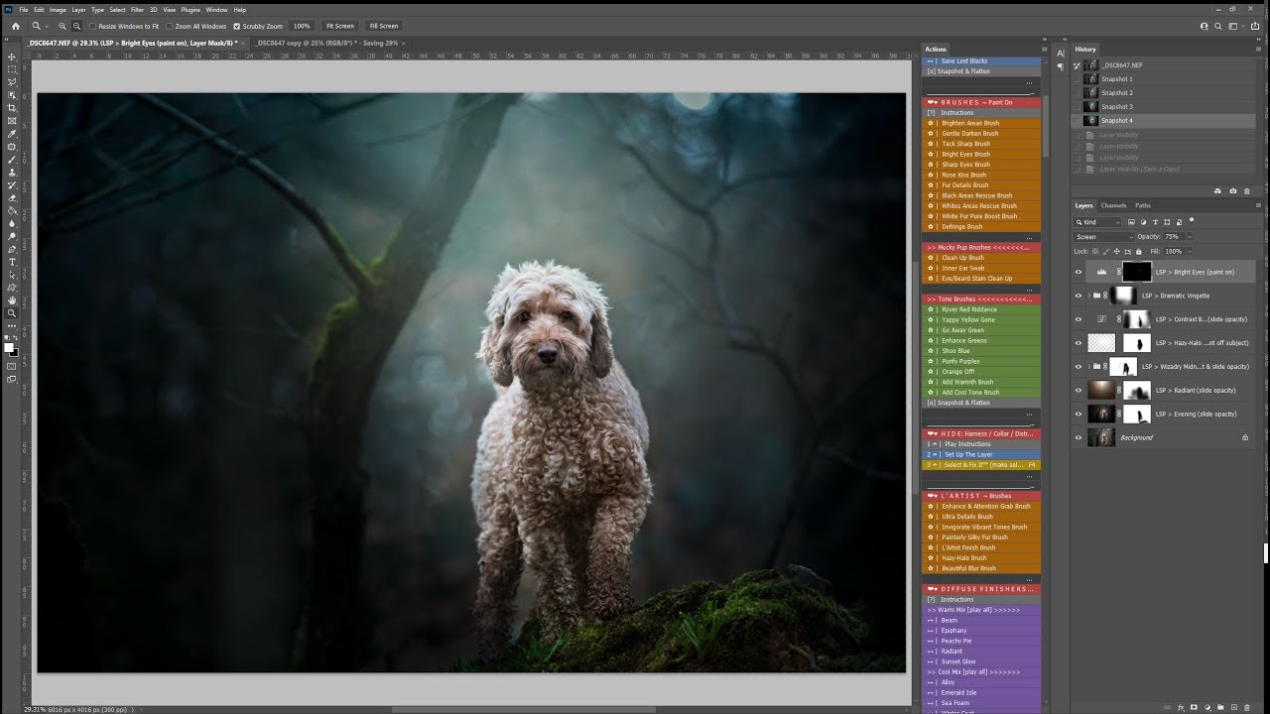The image size is (1270, 714).
Task: Select the LSP > Bright Eyes layer mask thumbnail
Action: pos(1137,272)
